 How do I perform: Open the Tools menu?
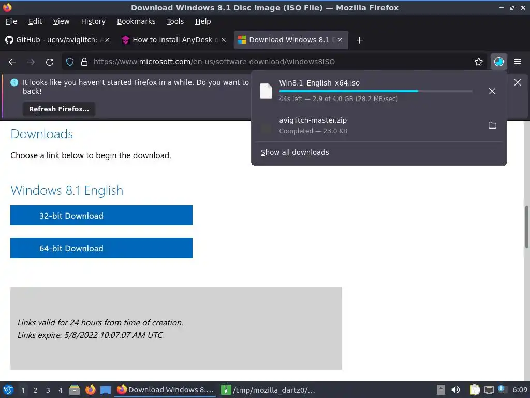[175, 21]
